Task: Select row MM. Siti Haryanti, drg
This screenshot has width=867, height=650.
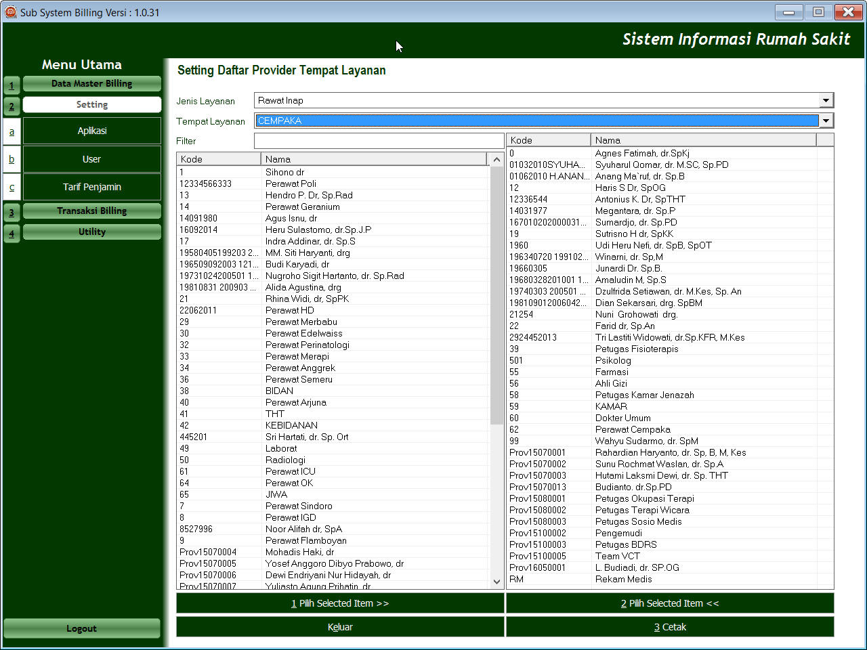Action: 332,253
